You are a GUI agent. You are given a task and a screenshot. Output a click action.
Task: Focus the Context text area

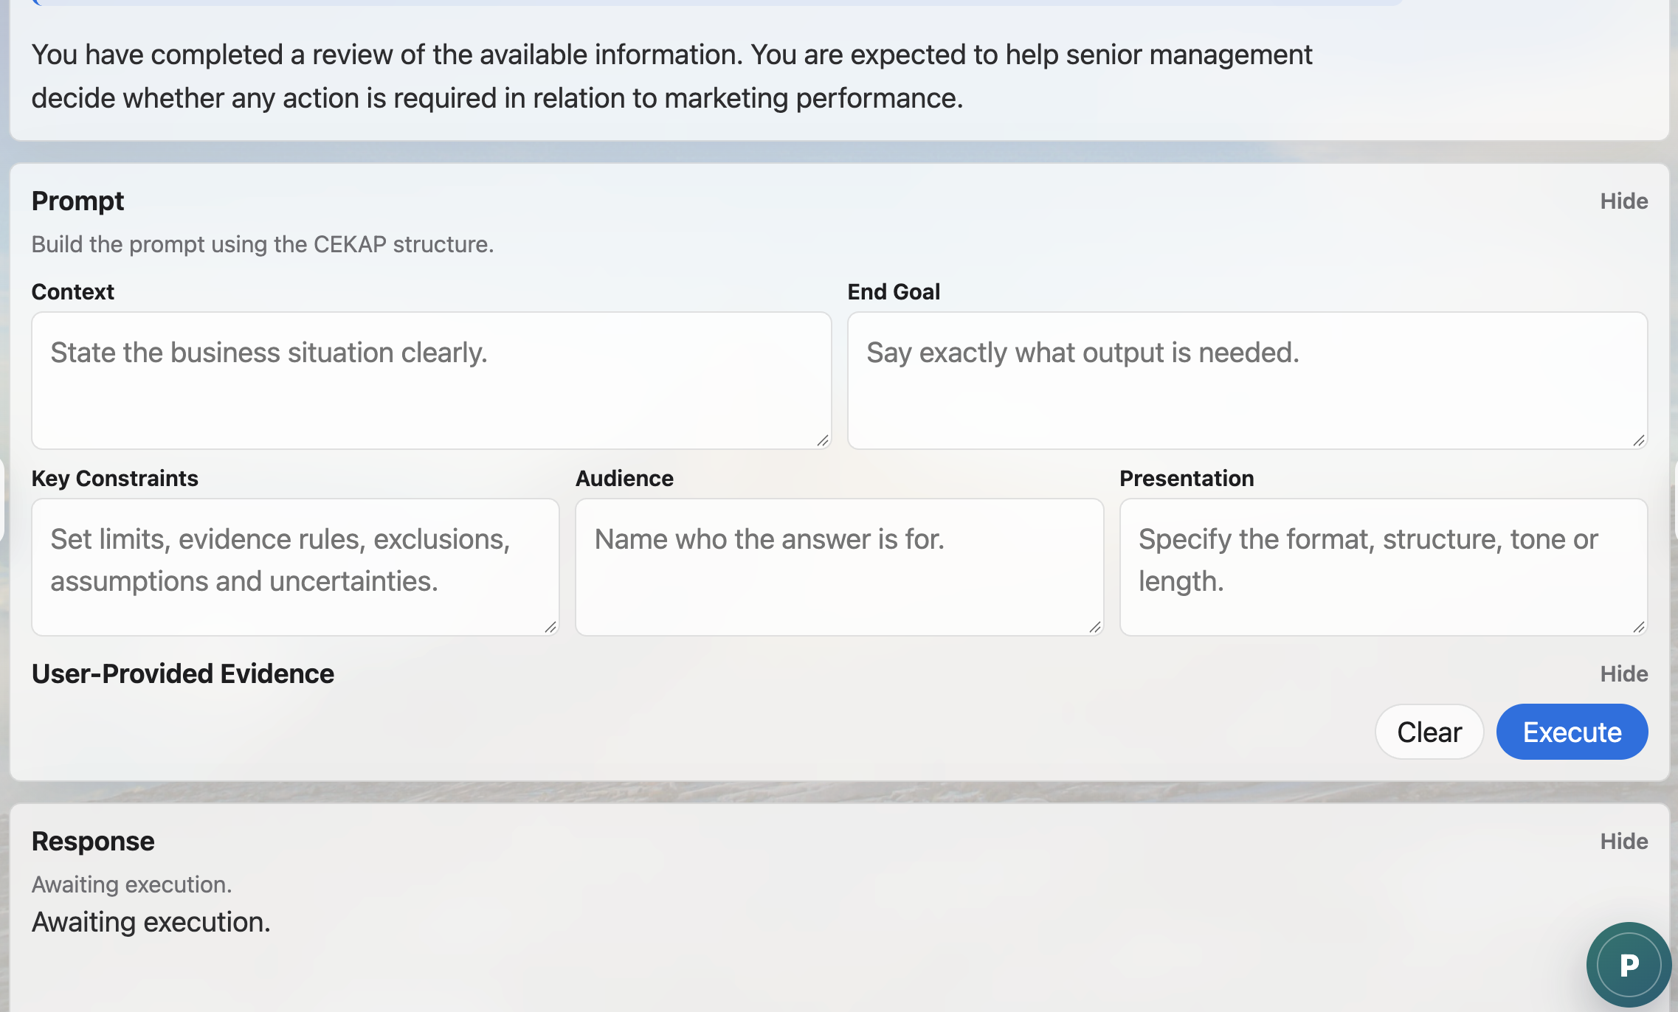tap(431, 381)
